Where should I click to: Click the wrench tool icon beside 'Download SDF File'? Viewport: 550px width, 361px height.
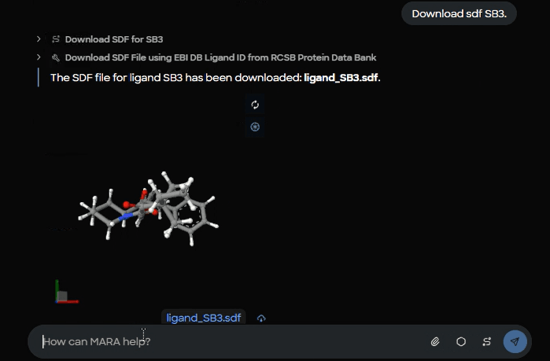[x=56, y=57]
